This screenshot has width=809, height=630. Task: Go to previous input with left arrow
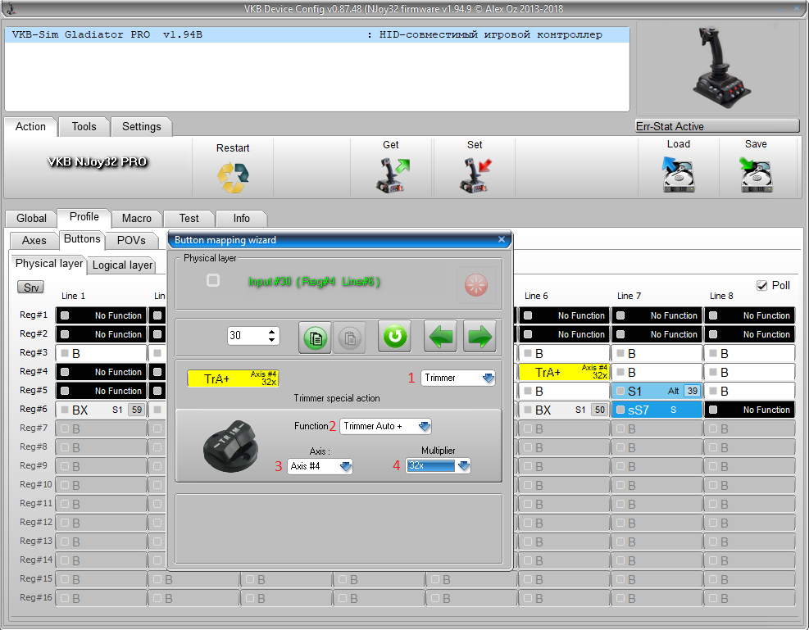coord(440,337)
